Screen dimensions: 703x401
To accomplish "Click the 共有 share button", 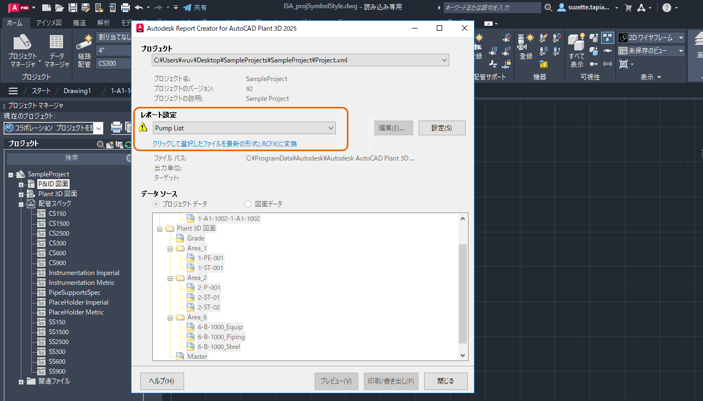I will pyautogui.click(x=195, y=8).
